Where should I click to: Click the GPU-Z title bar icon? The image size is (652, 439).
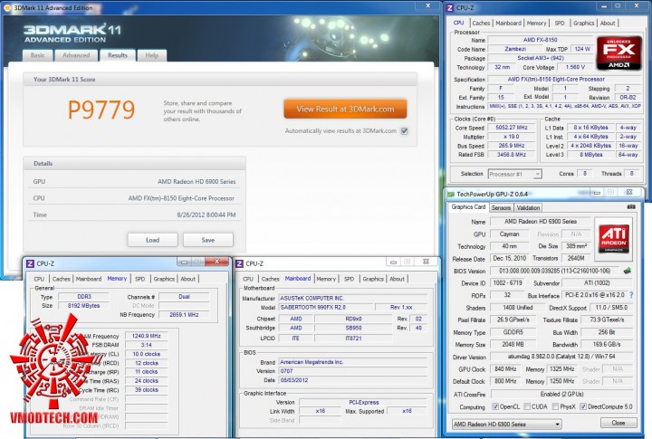coord(451,194)
